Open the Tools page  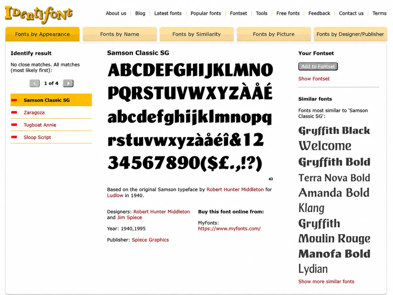tap(262, 13)
